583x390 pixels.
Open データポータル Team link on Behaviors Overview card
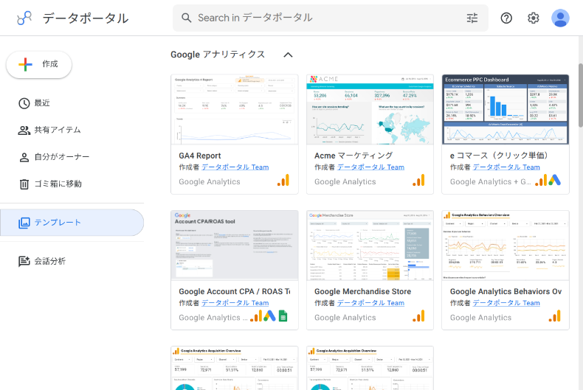click(506, 303)
